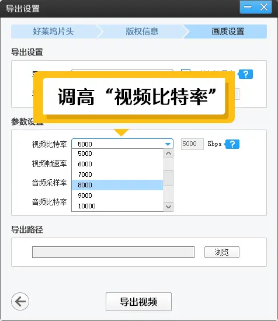Click the help icon in export settings
This screenshot has width=278, height=321.
[246, 74]
